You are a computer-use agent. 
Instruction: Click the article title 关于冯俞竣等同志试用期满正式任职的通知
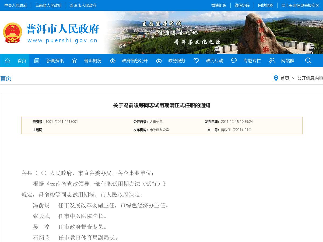(x=162, y=106)
